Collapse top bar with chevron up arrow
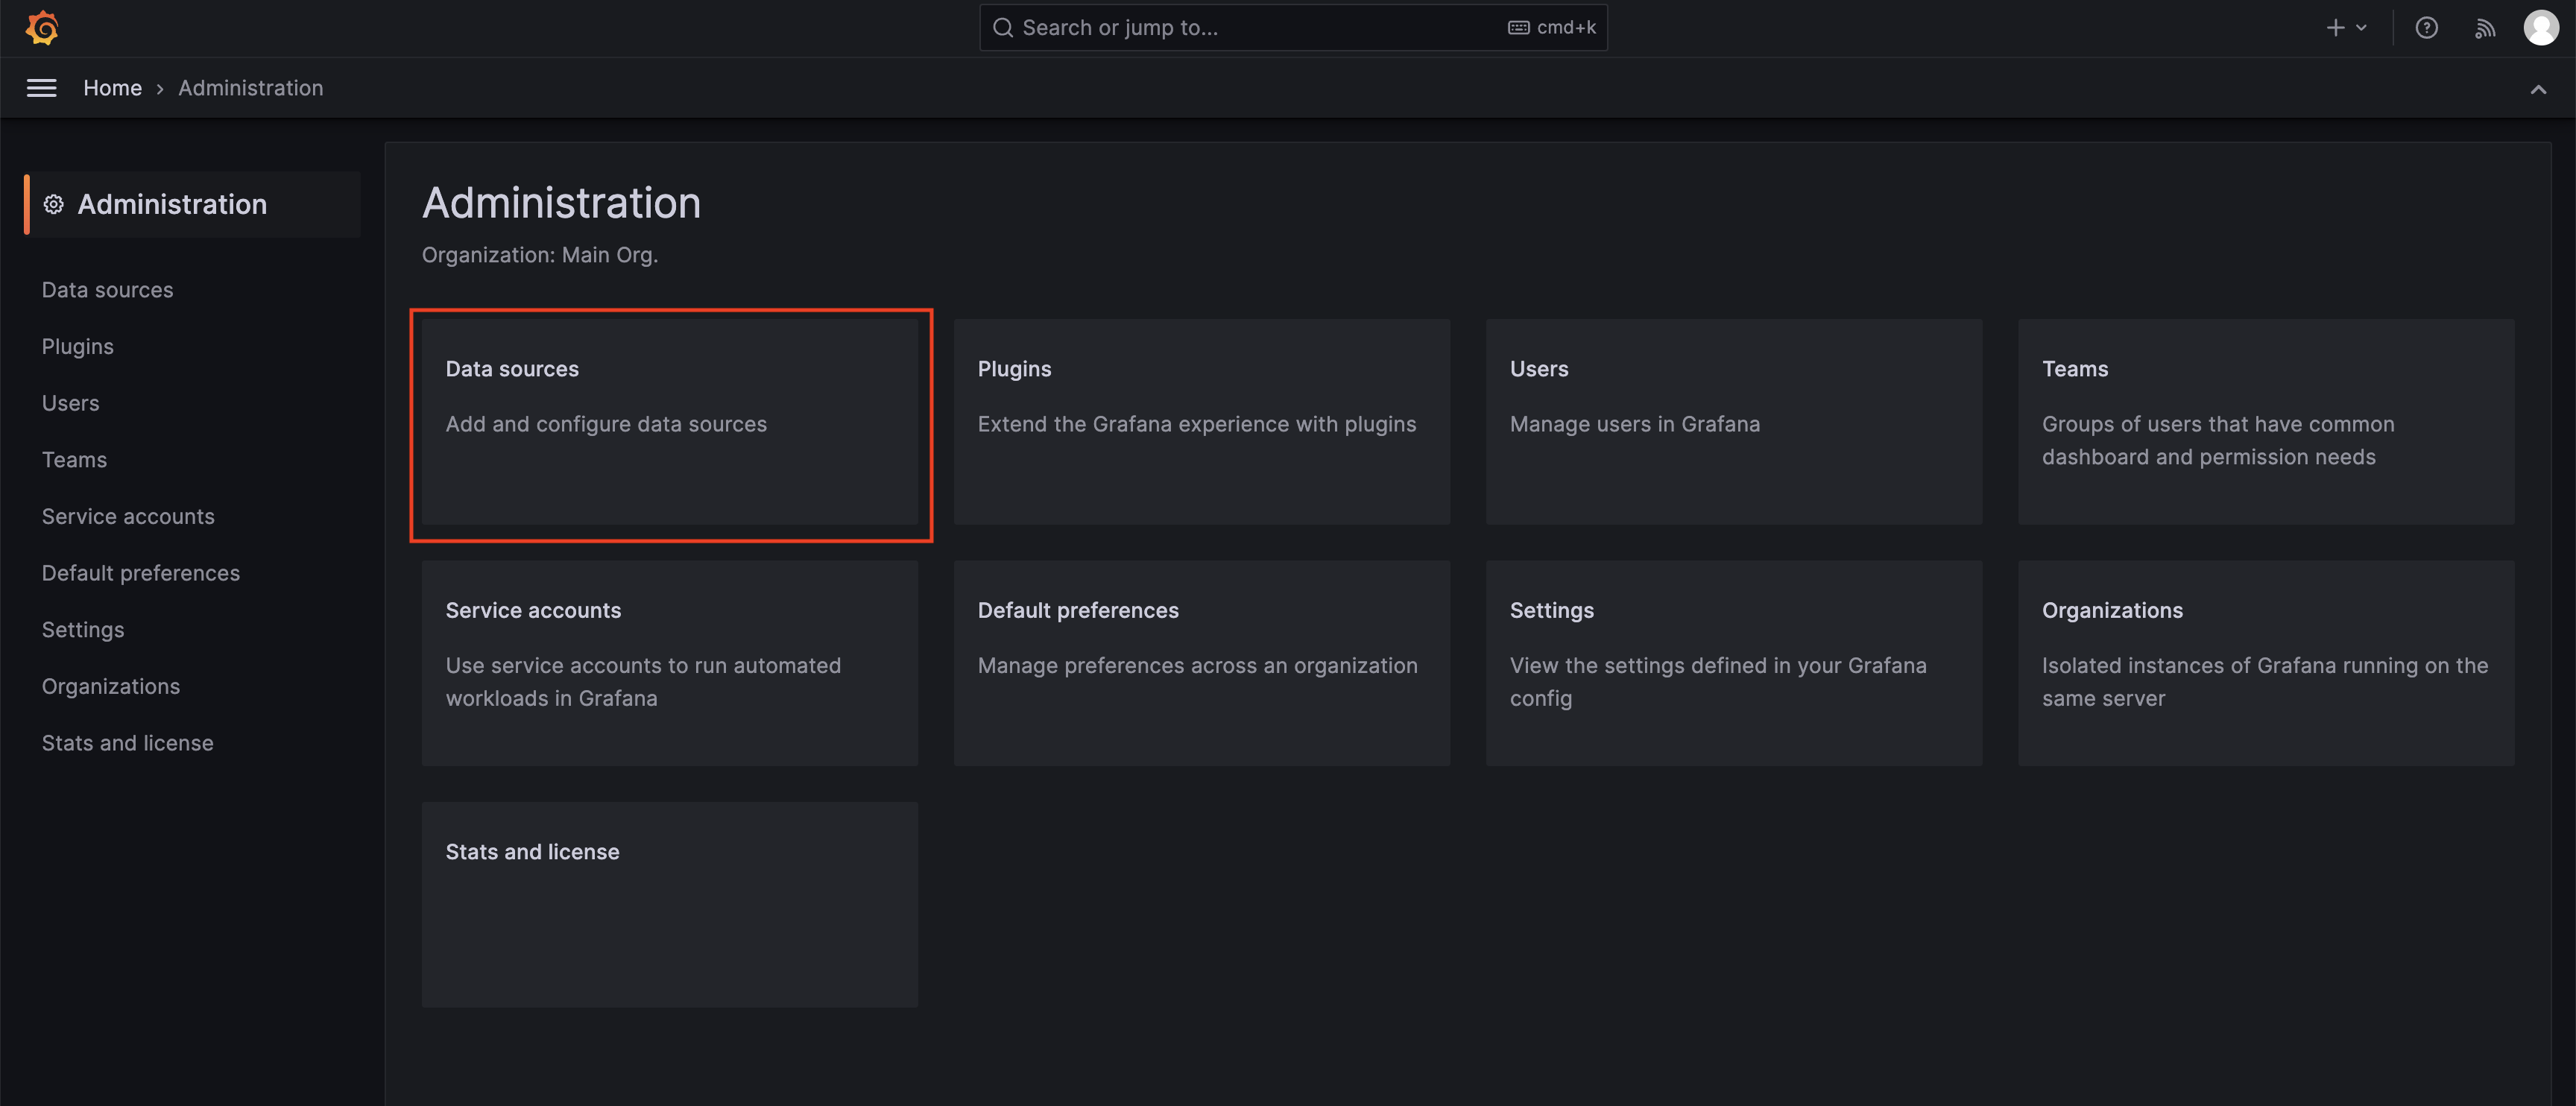This screenshot has height=1106, width=2576. (2538, 89)
